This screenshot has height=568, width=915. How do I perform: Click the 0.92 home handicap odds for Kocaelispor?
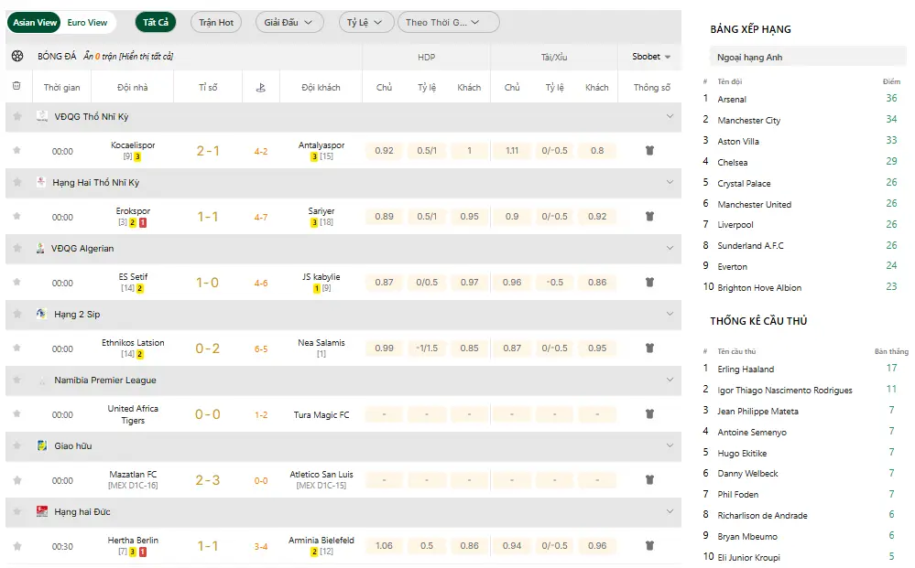[x=385, y=151]
